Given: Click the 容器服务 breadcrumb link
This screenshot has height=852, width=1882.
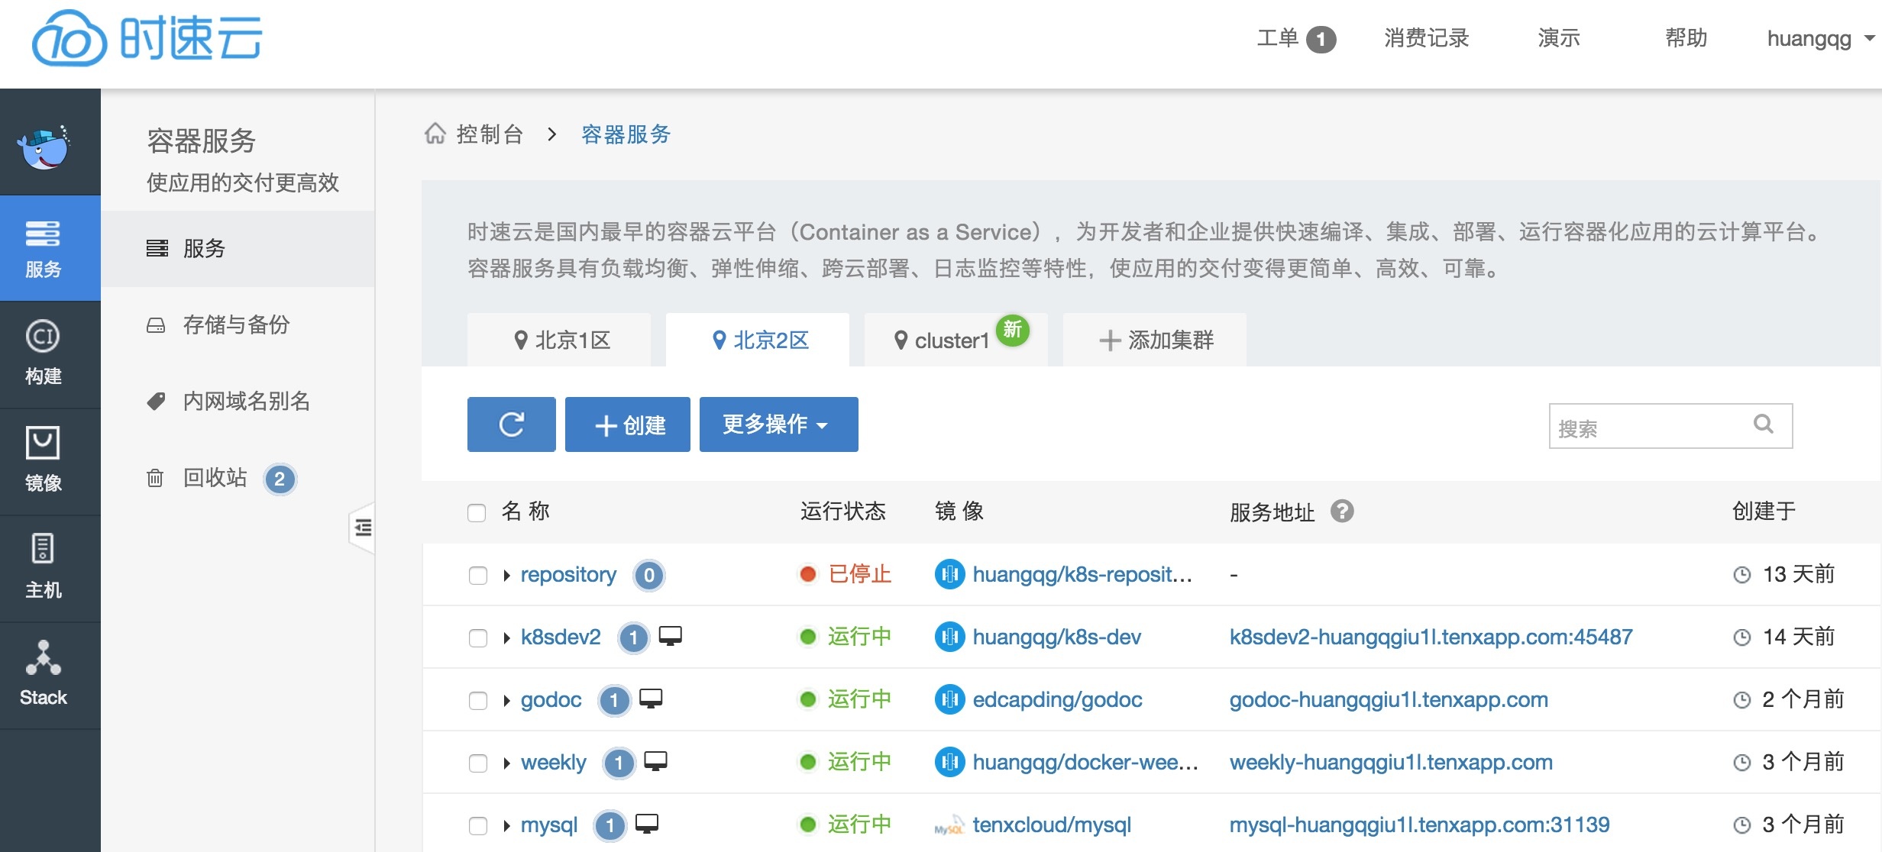Looking at the screenshot, I should [626, 134].
